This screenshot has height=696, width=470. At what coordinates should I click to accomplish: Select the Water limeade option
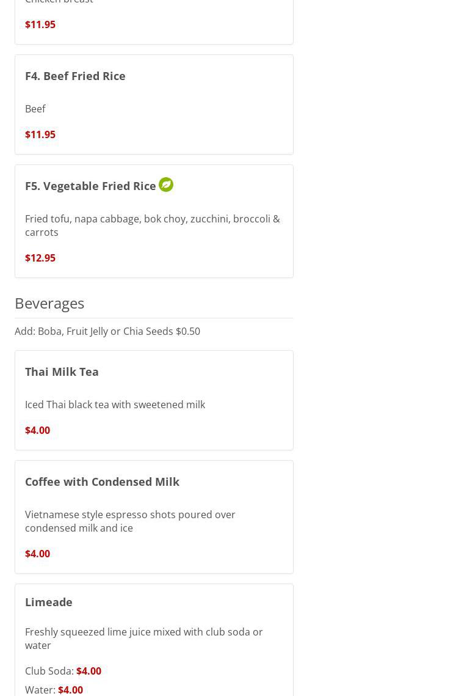point(54,689)
